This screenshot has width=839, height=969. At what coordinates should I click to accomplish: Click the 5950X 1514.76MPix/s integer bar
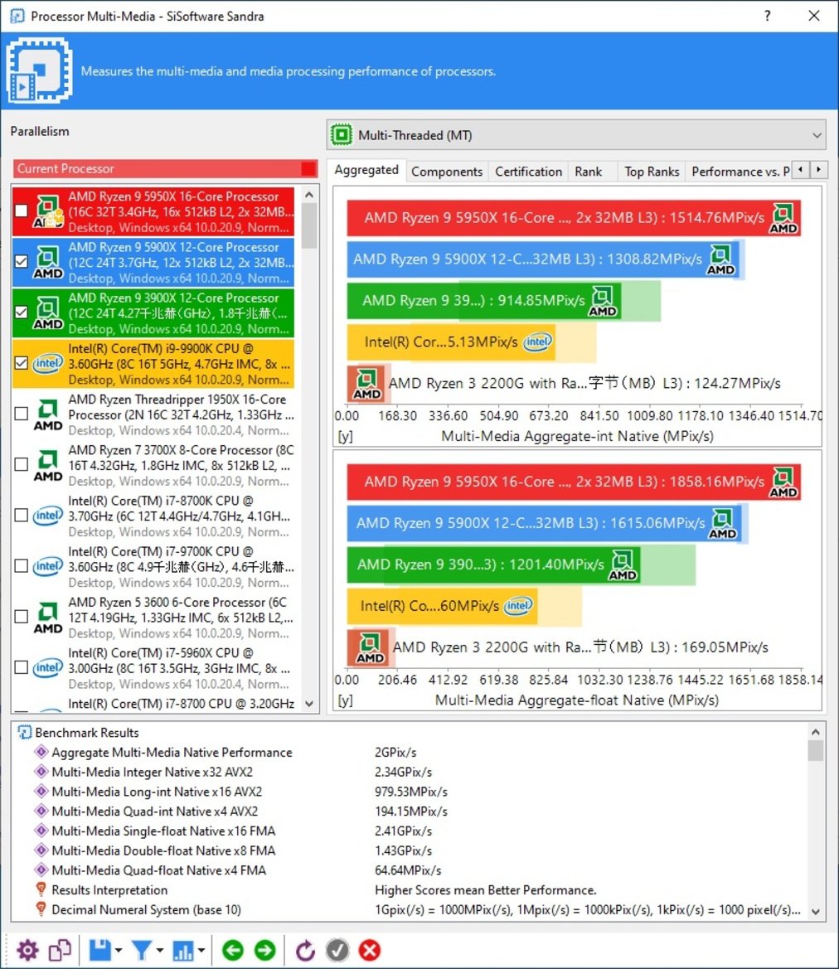tap(573, 217)
